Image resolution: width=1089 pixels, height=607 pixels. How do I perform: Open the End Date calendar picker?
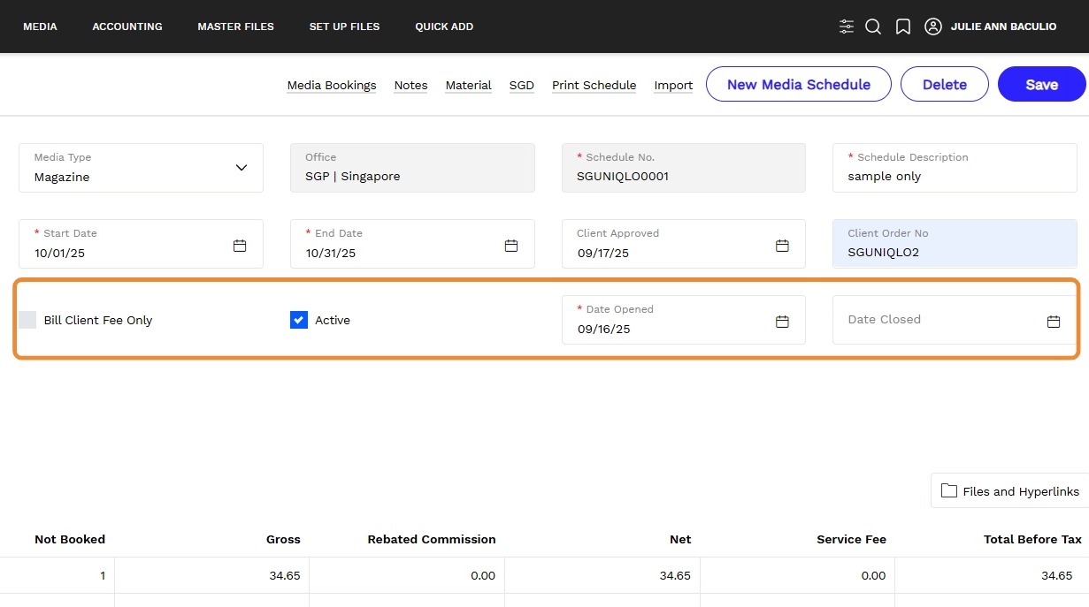pos(510,246)
